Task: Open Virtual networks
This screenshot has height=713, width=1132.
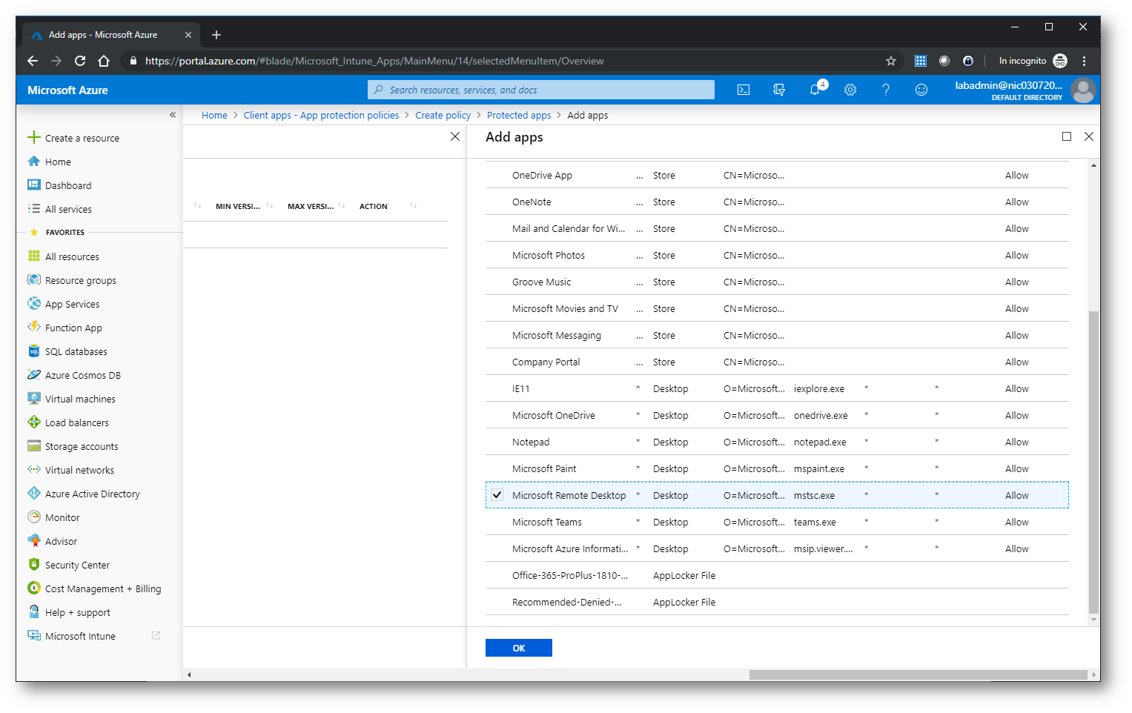Action: 79,470
